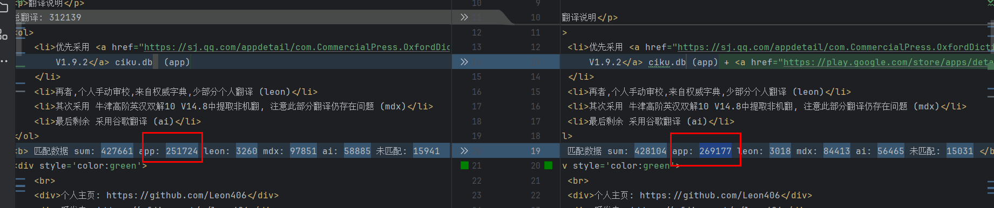Open green color preview at left gutter line 21
This screenshot has width=994, height=208.
pyautogui.click(x=464, y=165)
